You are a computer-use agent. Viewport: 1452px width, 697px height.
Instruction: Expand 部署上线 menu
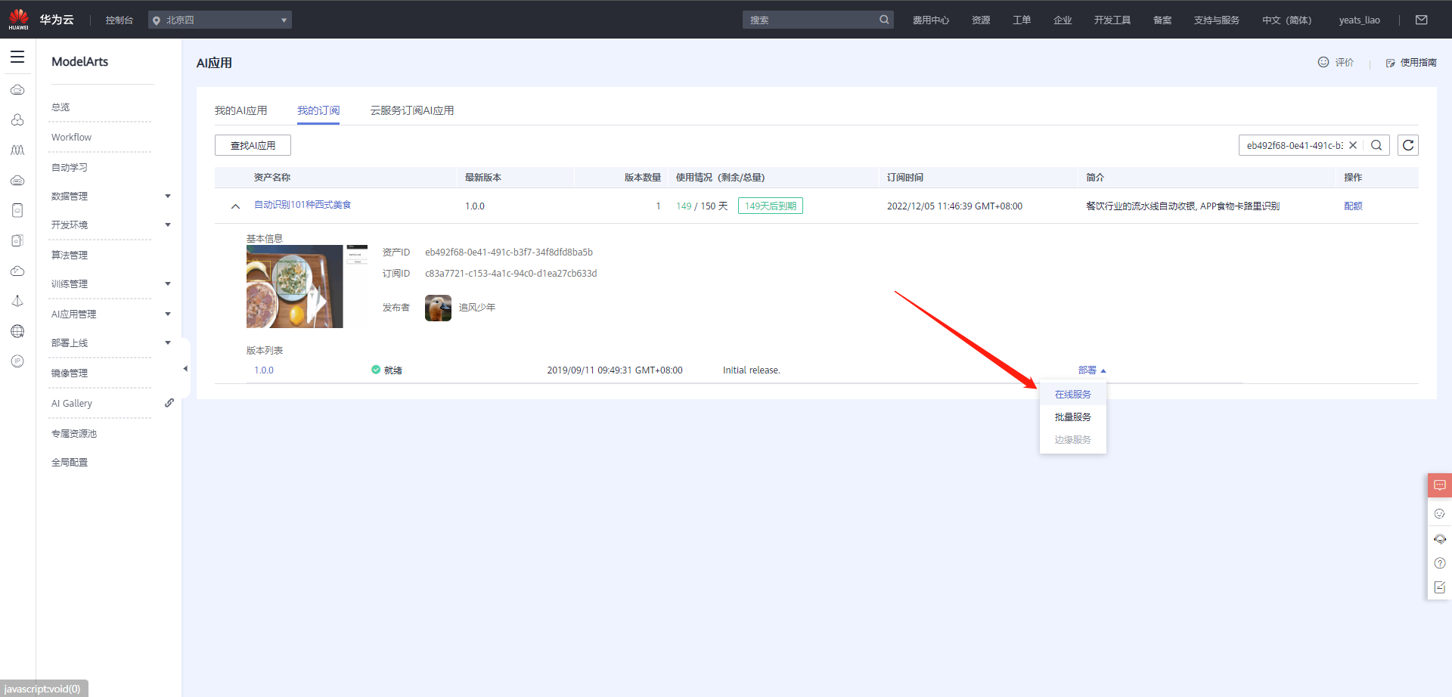point(168,342)
